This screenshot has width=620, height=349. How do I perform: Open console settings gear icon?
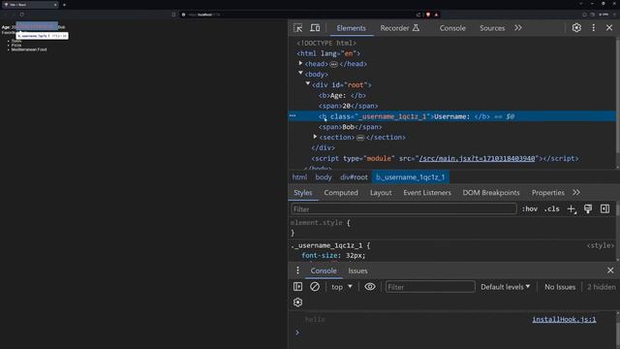click(x=297, y=302)
